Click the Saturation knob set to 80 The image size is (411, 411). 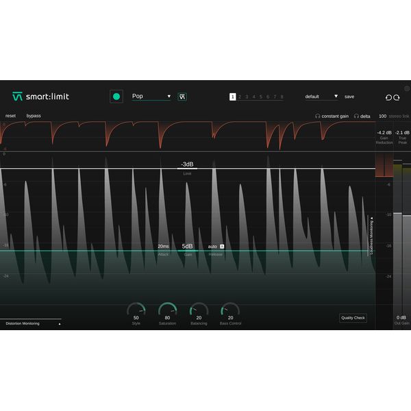(x=167, y=310)
